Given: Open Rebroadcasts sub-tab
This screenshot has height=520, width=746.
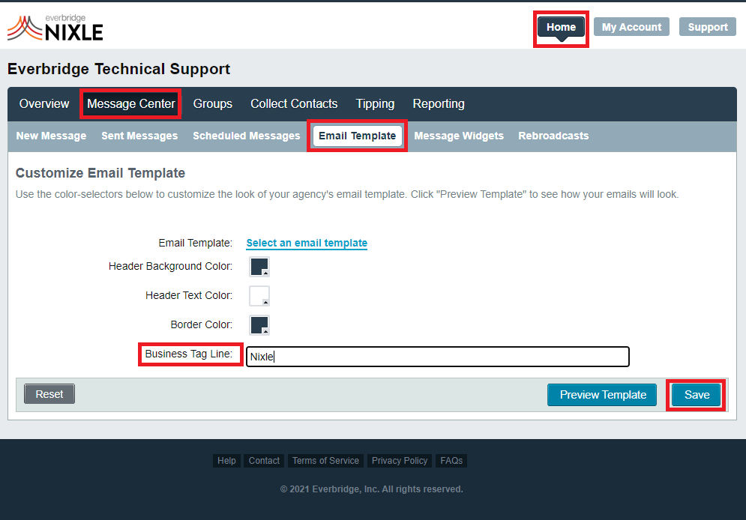Looking at the screenshot, I should 553,136.
